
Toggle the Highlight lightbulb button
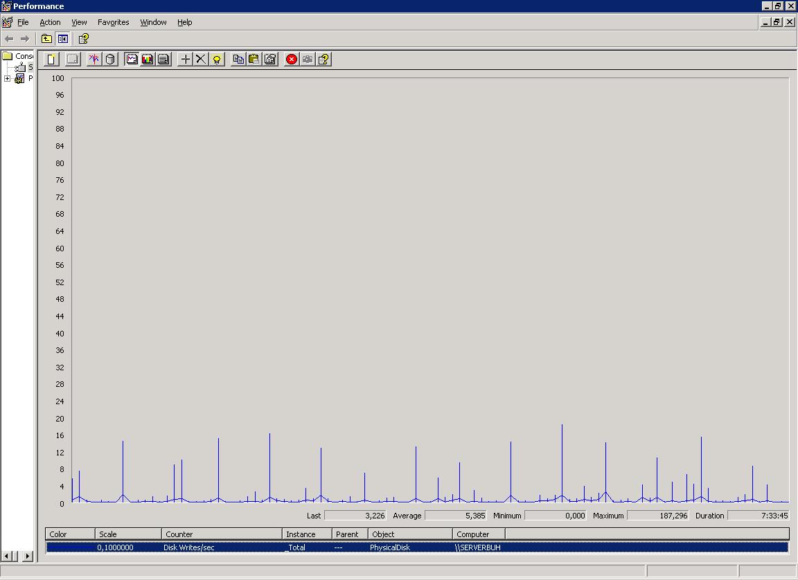[x=217, y=60]
